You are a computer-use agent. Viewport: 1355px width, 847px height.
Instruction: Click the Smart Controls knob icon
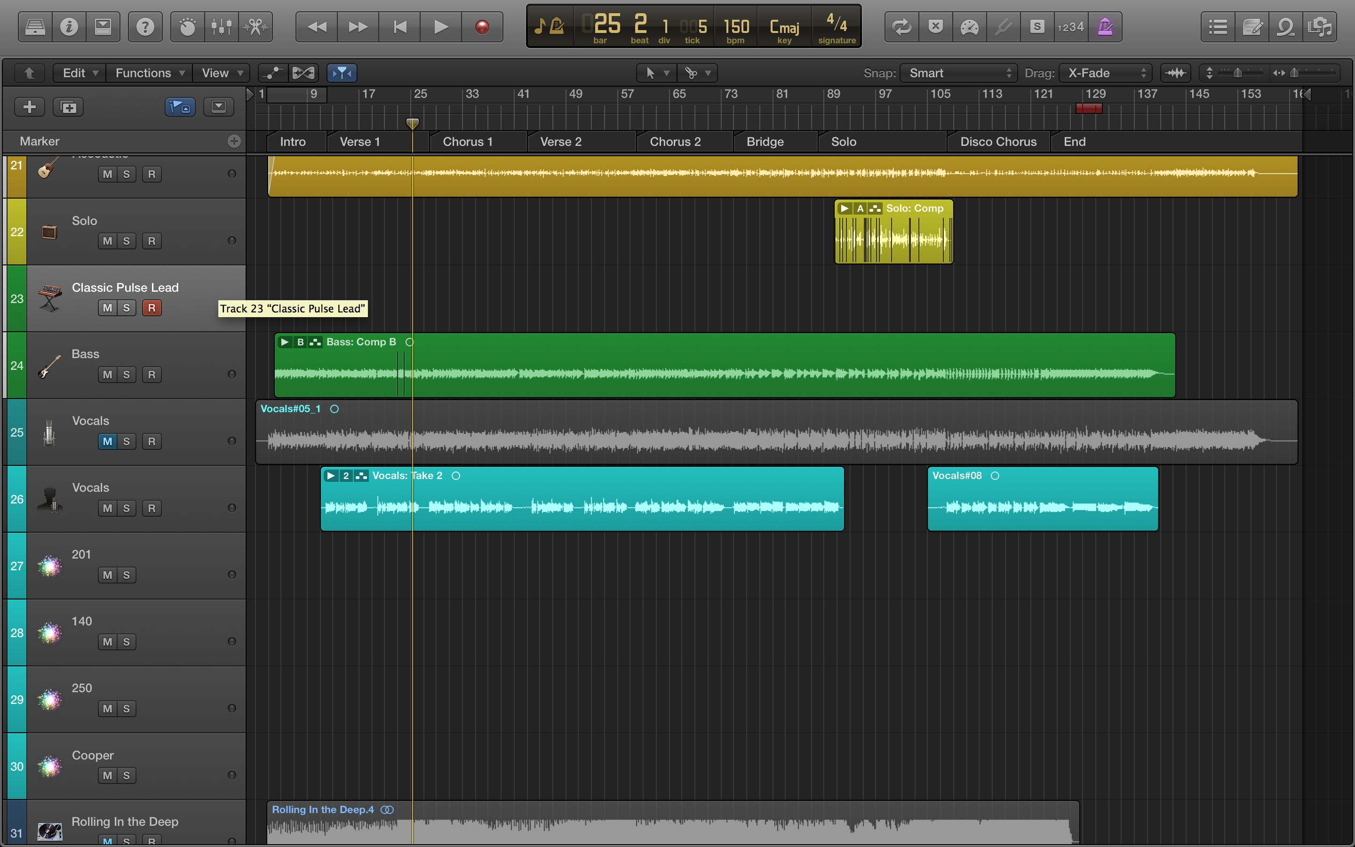coord(188,26)
